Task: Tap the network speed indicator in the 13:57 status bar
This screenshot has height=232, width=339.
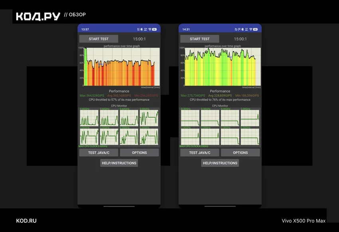Action: coord(146,29)
